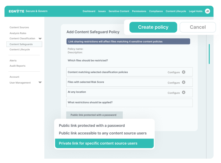Image resolution: width=221 pixels, height=163 pixels.
Task: Click gear icon for classification policies
Action: pos(183,72)
